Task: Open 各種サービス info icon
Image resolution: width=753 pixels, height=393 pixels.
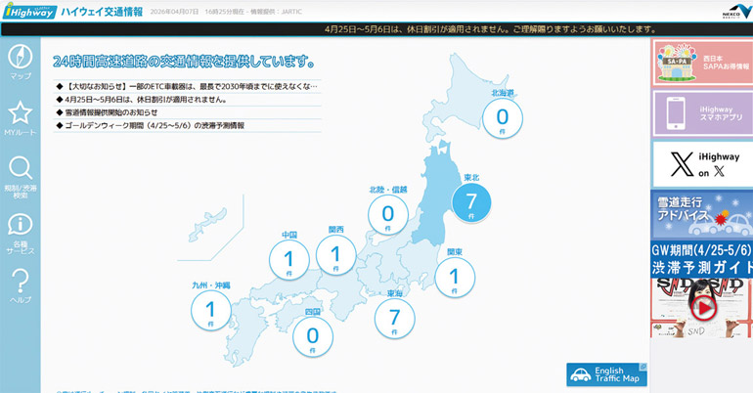Action: click(20, 227)
